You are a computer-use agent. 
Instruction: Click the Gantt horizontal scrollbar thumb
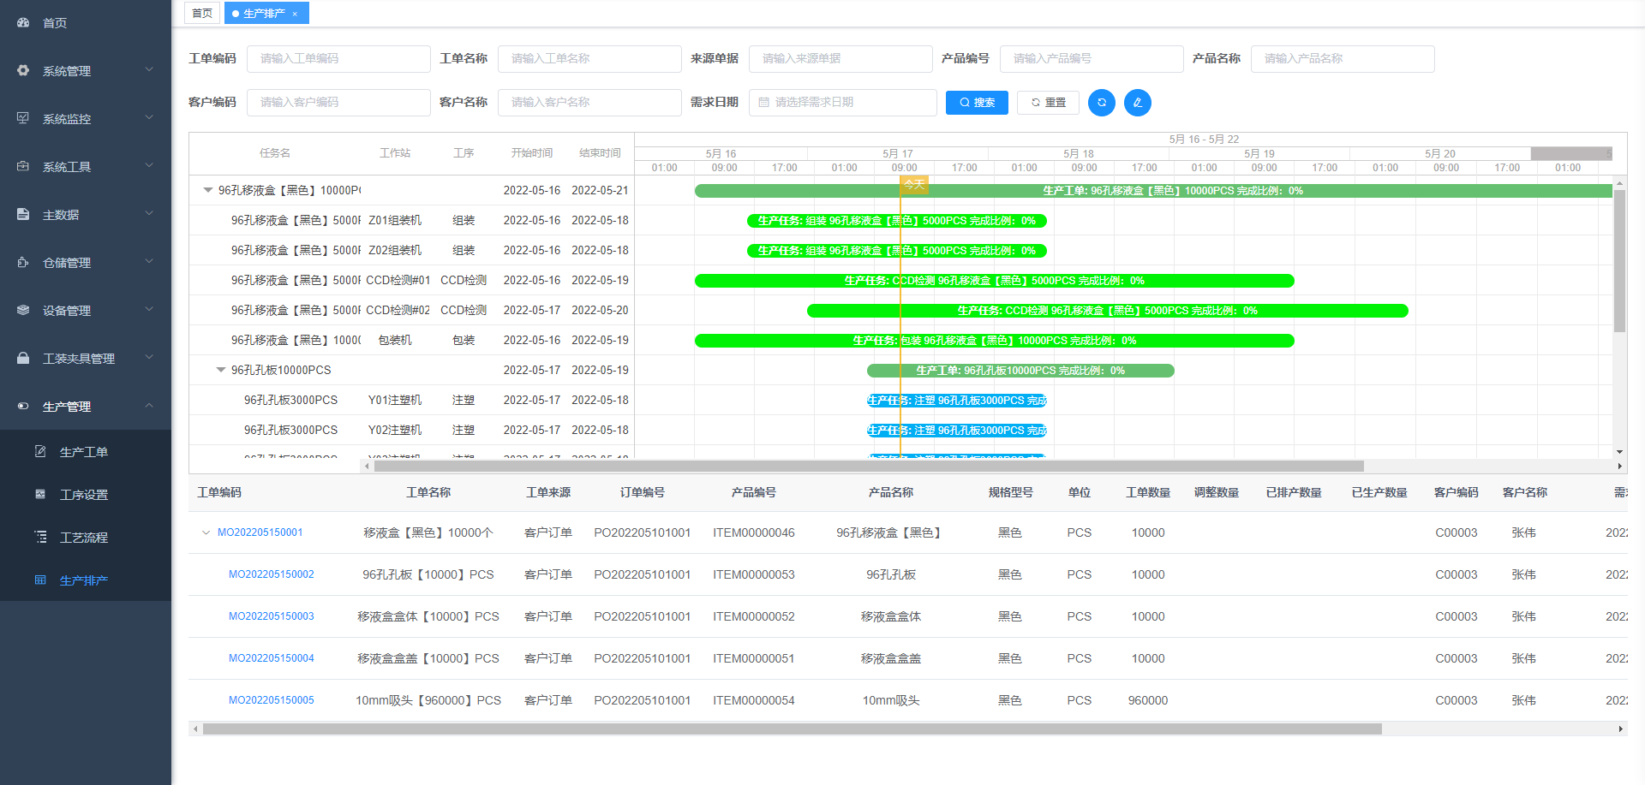[869, 467]
